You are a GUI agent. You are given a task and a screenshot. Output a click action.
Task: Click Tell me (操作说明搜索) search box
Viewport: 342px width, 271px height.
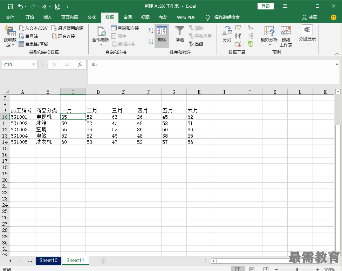[x=227, y=17]
